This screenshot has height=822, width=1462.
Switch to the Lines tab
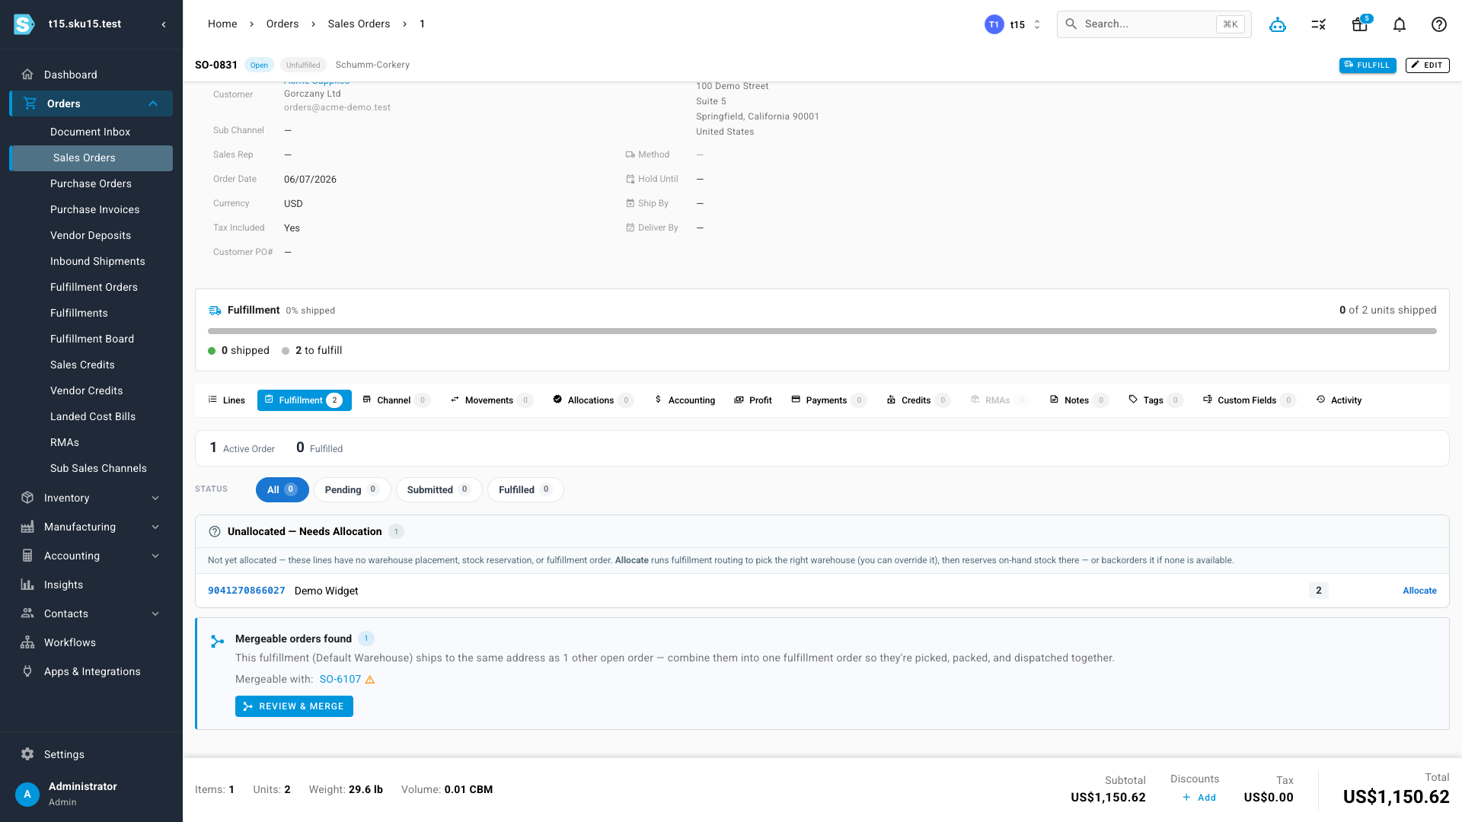point(227,400)
